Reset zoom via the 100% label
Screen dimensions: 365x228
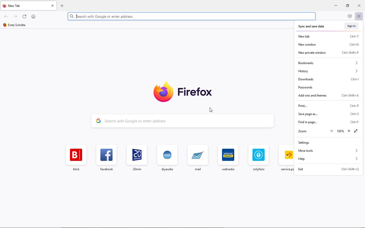pos(340,131)
